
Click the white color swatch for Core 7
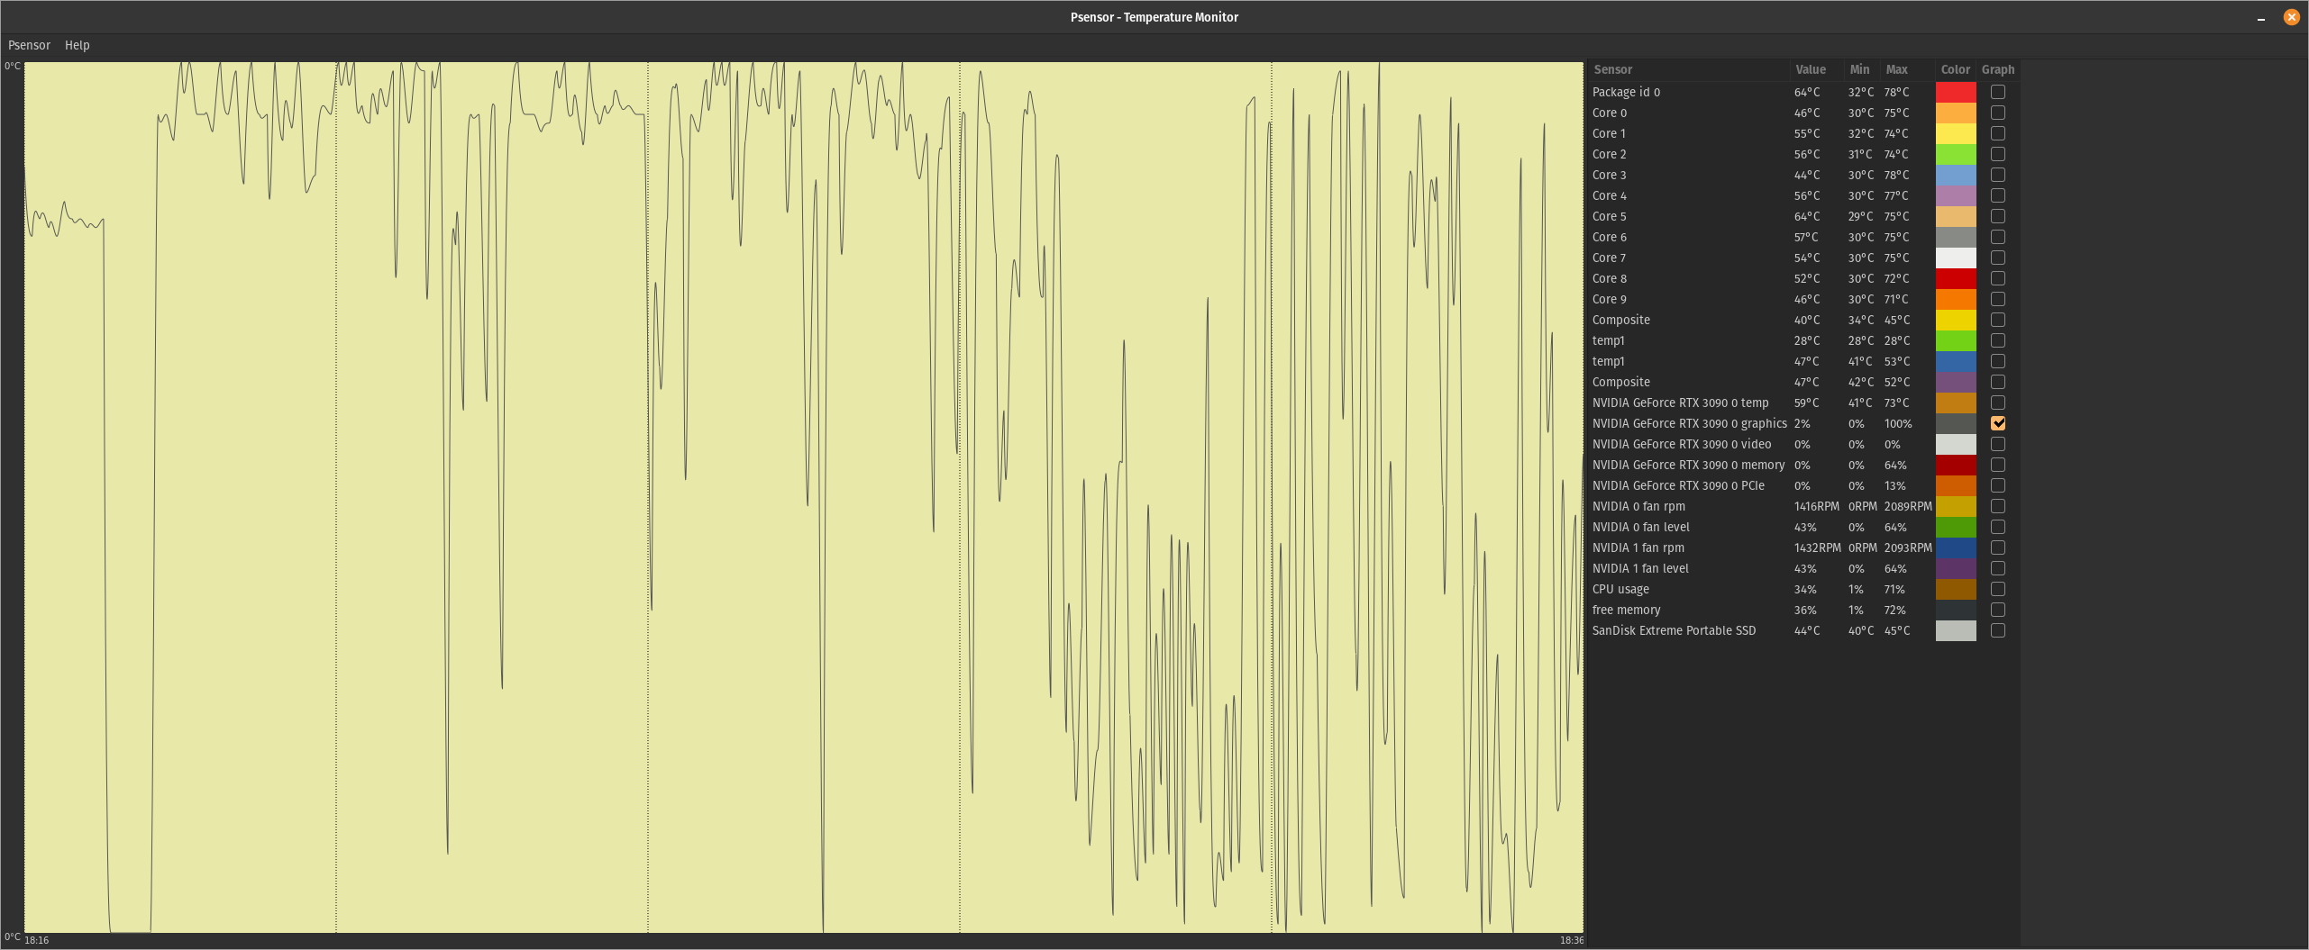click(1956, 258)
